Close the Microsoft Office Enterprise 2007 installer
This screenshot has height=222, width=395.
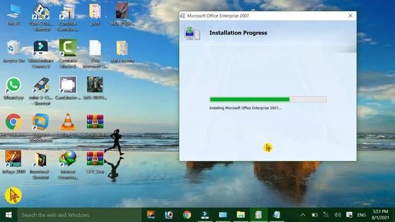pos(351,15)
